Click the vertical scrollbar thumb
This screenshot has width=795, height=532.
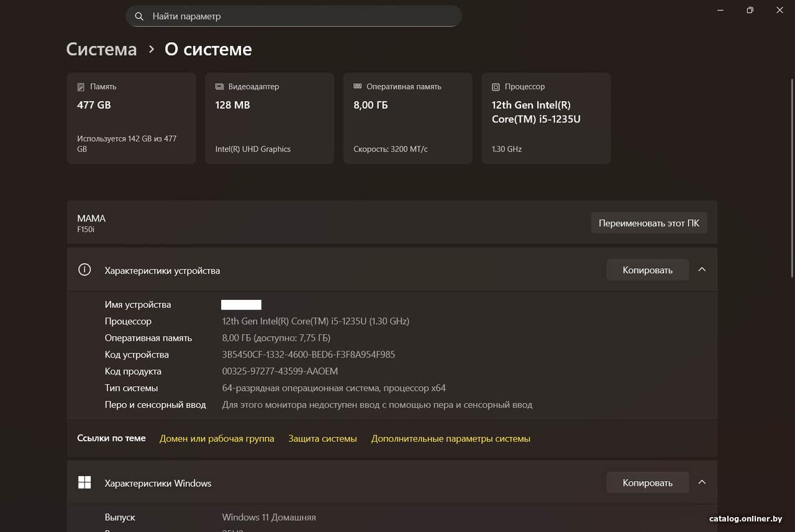click(x=791, y=178)
